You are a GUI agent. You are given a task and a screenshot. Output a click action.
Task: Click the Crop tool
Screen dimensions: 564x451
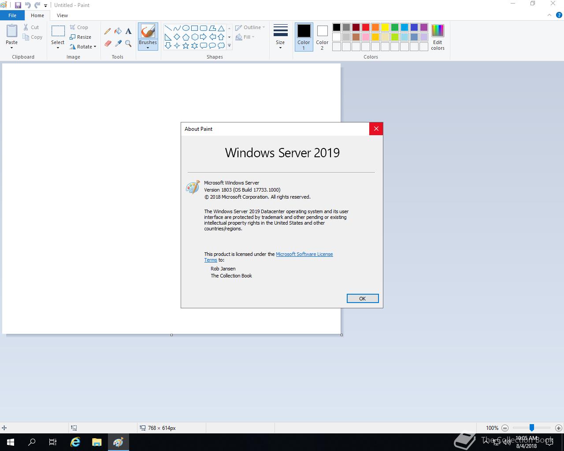tap(79, 27)
